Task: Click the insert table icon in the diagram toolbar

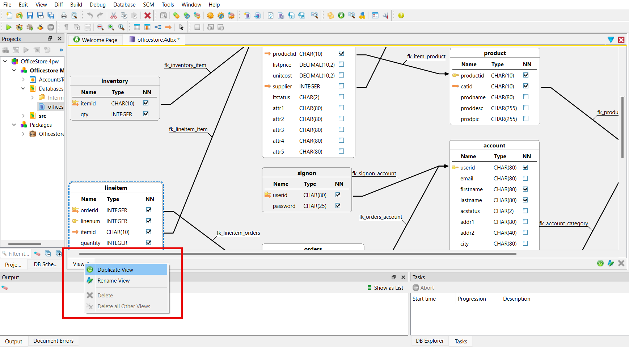Action: point(136,27)
